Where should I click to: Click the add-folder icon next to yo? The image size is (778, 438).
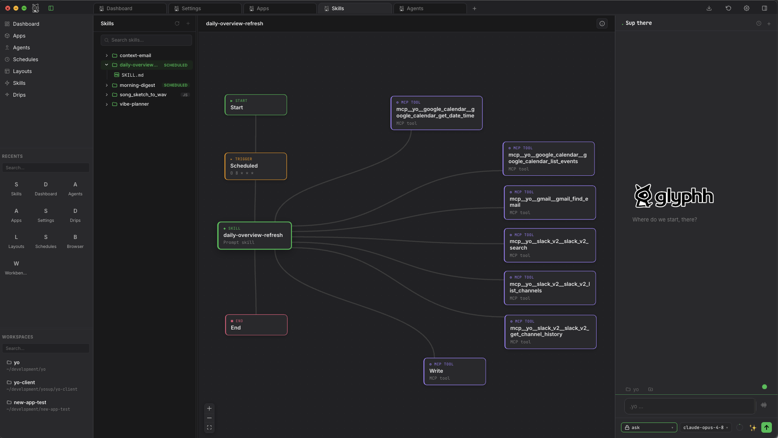(651, 389)
